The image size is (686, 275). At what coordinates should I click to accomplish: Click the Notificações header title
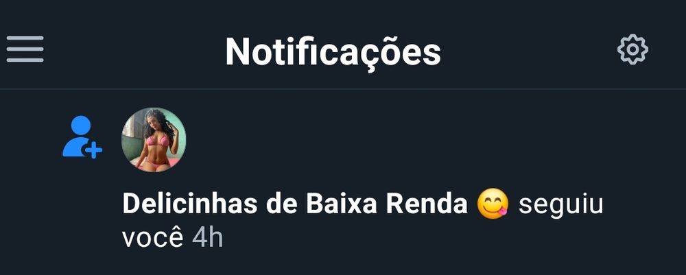click(x=333, y=51)
